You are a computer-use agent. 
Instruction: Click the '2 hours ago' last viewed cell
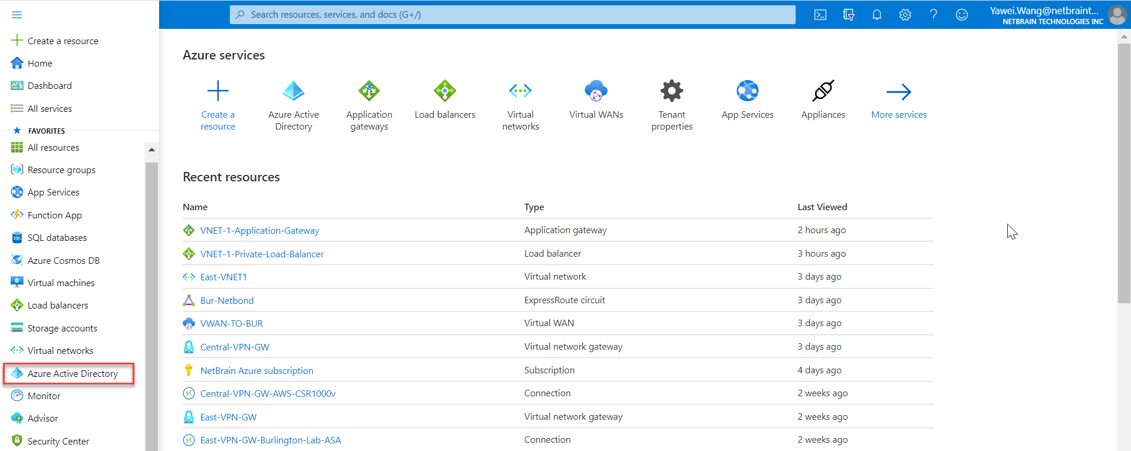pos(822,230)
